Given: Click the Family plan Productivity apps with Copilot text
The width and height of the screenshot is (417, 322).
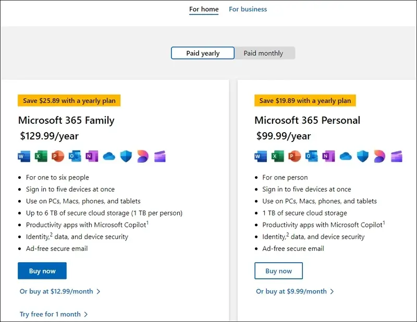Looking at the screenshot, I should click(x=87, y=225).
